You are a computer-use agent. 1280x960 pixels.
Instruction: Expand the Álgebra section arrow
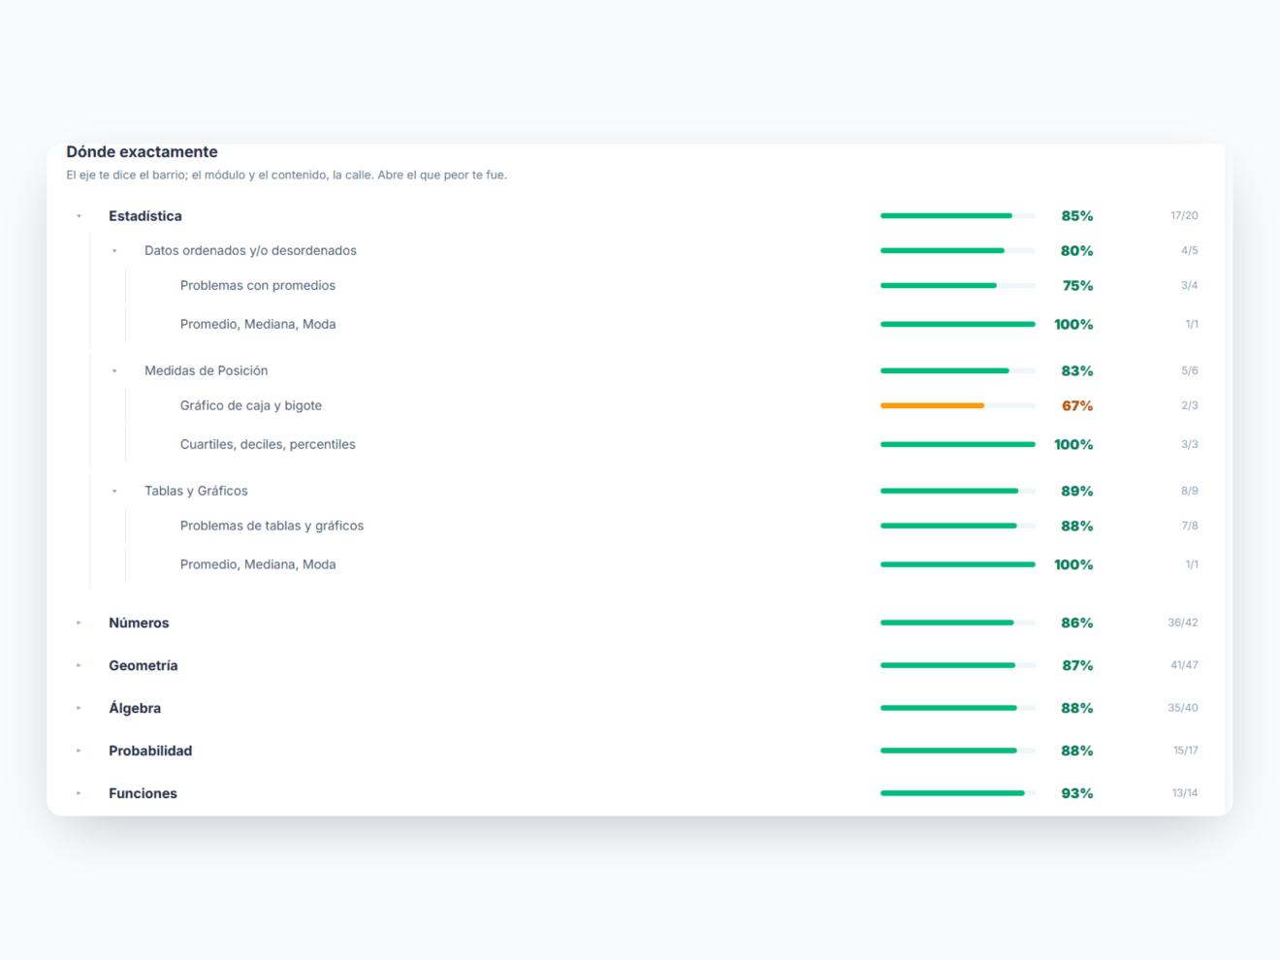click(x=80, y=708)
